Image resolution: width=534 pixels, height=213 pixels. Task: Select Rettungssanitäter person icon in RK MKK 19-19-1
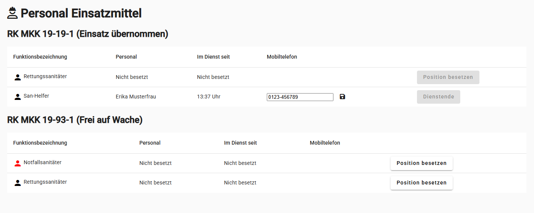click(17, 77)
